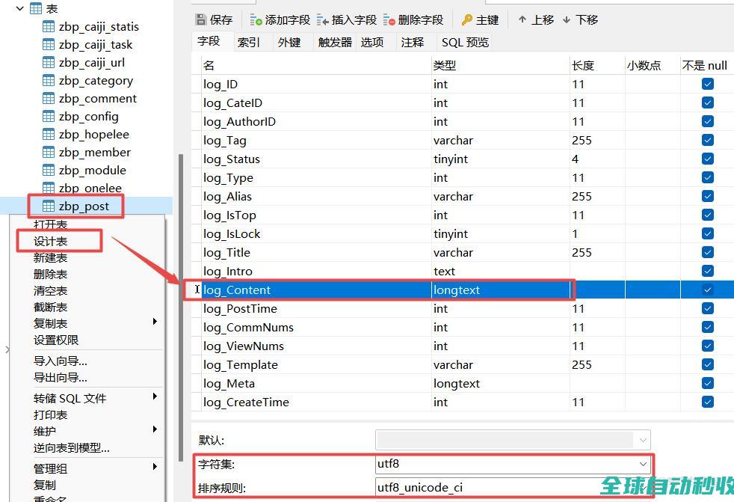
Task: Click the Delete Field (删除字段) icon
Action: click(389, 19)
